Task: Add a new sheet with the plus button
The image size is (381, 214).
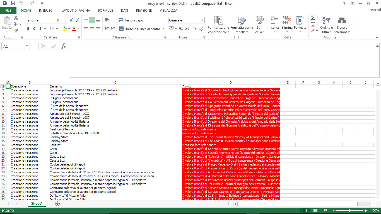Action: (x=57, y=204)
